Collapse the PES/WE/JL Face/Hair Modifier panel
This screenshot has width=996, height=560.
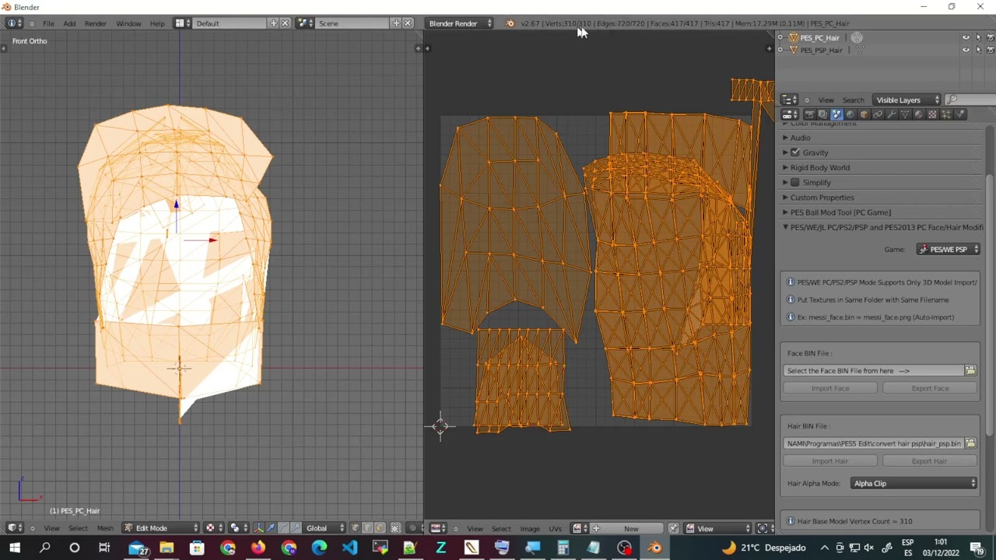click(882, 227)
